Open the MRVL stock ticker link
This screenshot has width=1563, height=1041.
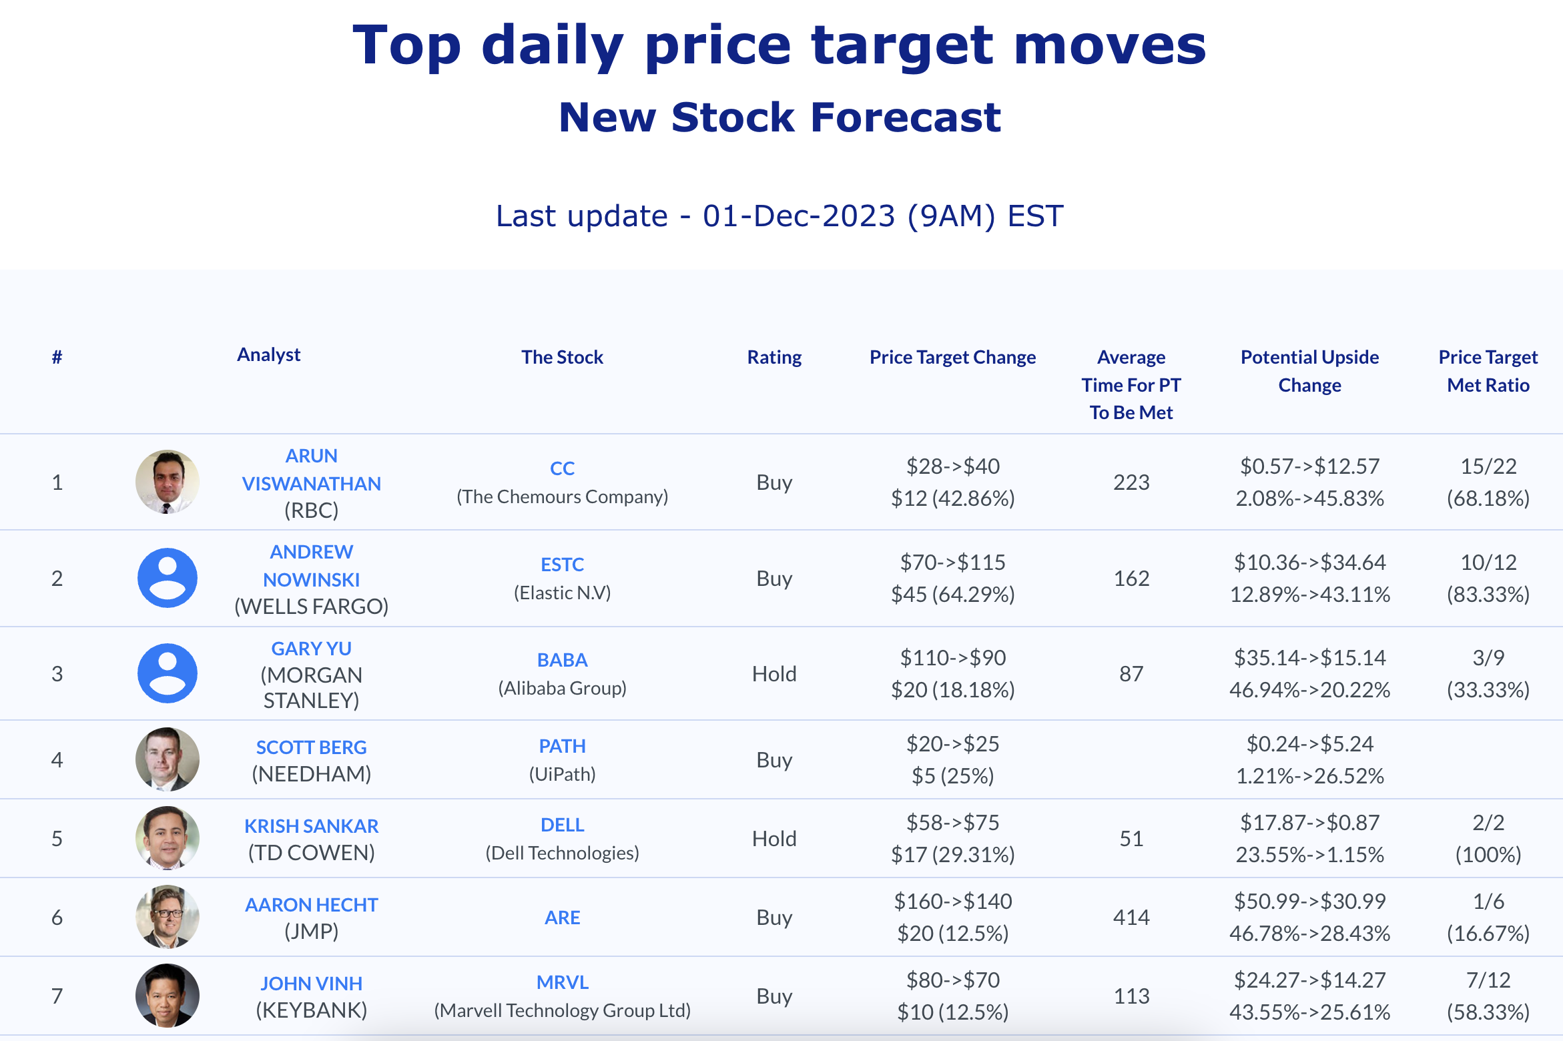click(563, 982)
